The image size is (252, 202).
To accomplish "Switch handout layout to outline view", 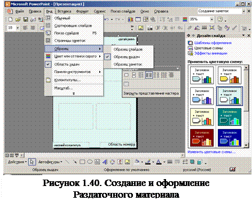I will coord(171,75).
